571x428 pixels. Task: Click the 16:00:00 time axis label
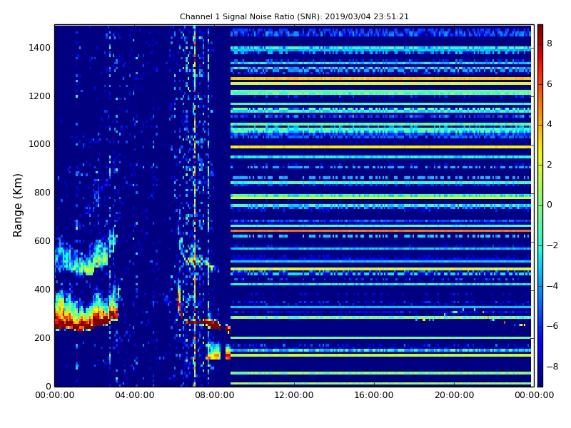click(374, 395)
